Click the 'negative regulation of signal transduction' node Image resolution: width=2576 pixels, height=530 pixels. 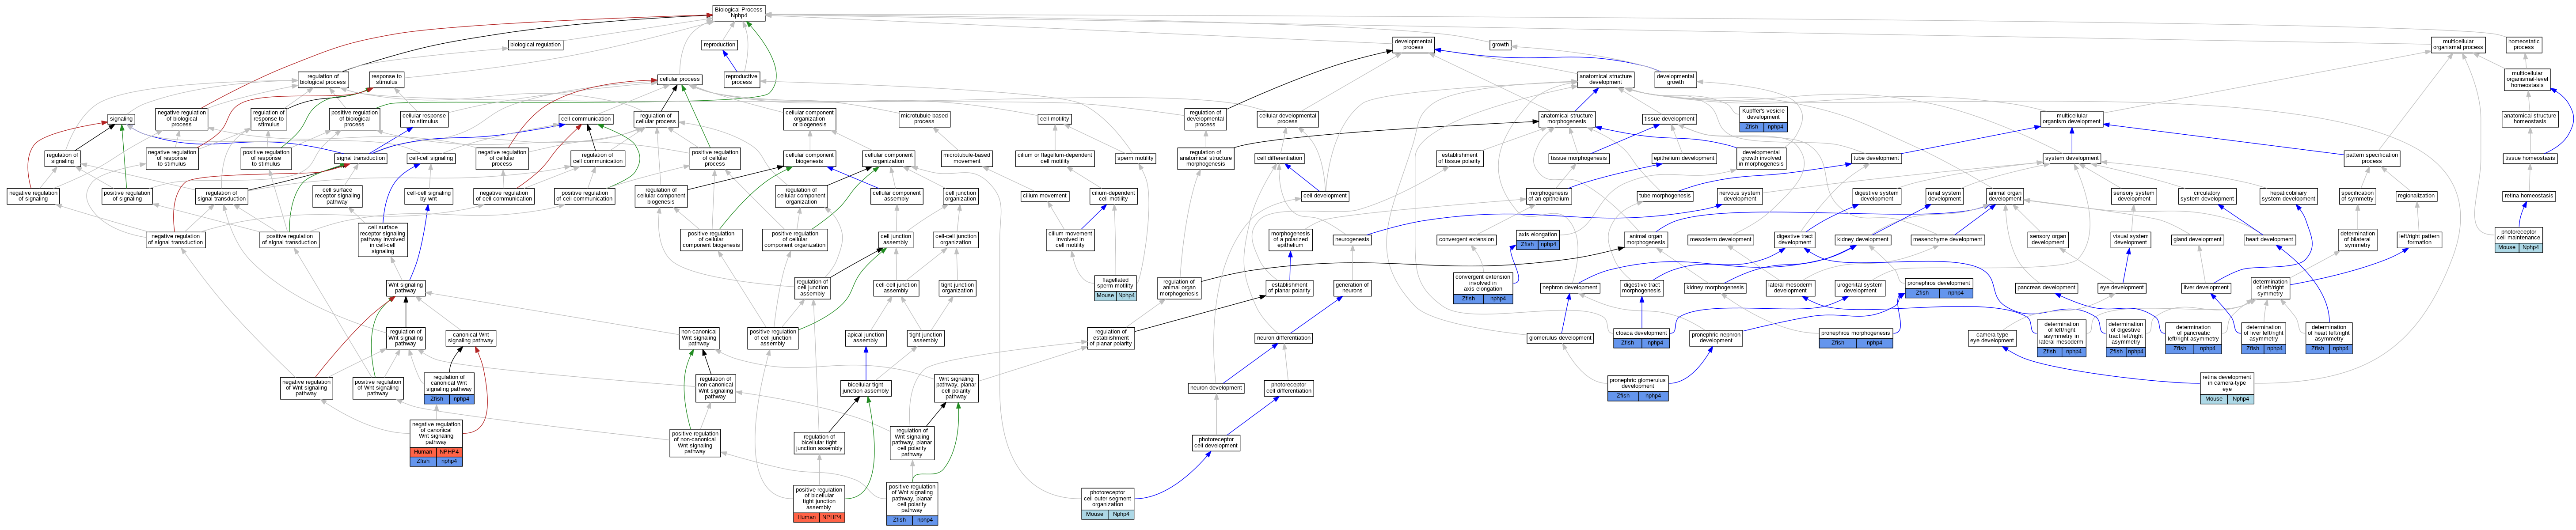tap(176, 239)
